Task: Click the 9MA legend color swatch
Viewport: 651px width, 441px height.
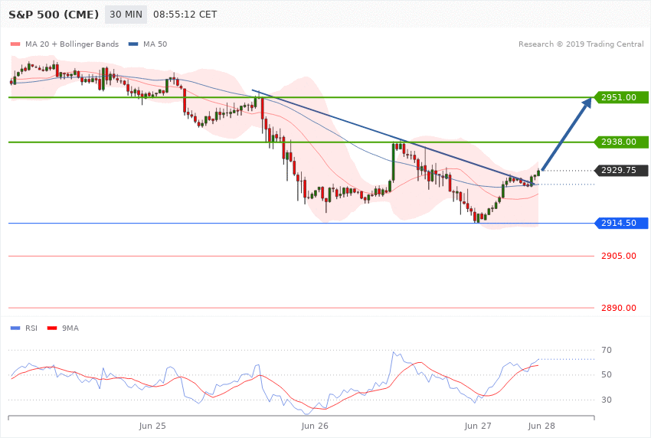Action: 52,328
